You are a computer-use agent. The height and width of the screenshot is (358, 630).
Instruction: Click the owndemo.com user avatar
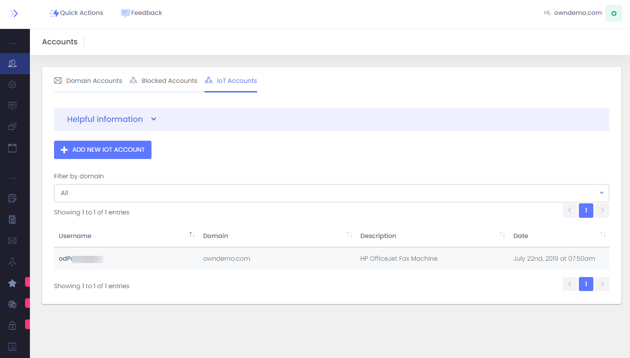click(613, 13)
